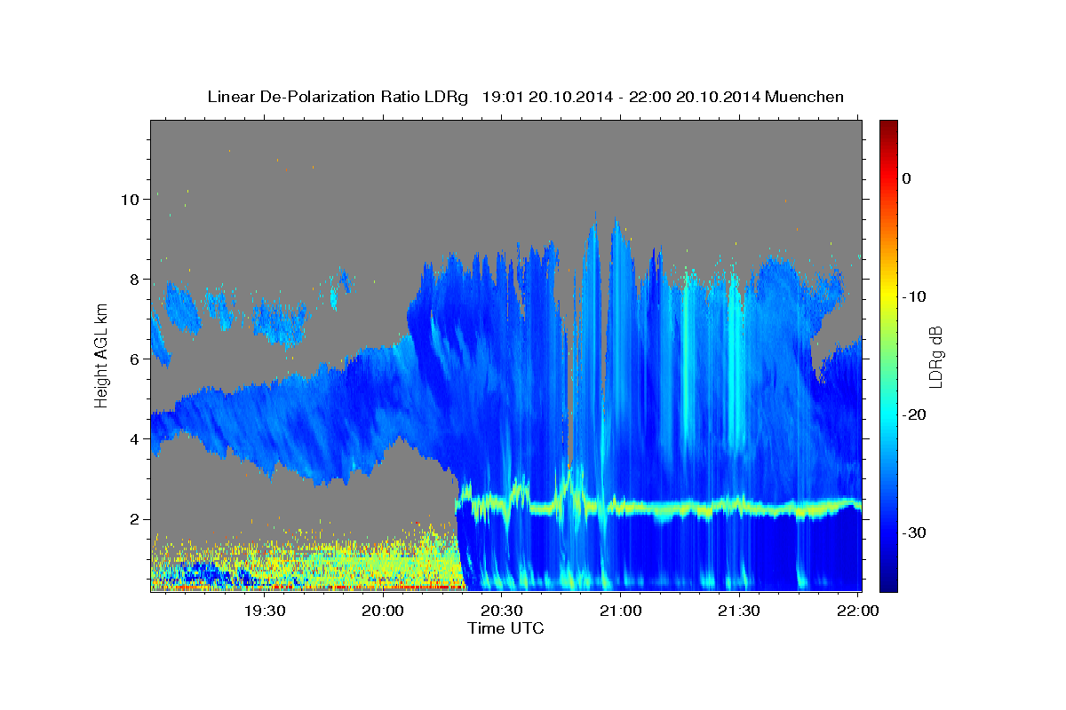
Task: Click the '22:00' time axis label
Action: coord(857,611)
